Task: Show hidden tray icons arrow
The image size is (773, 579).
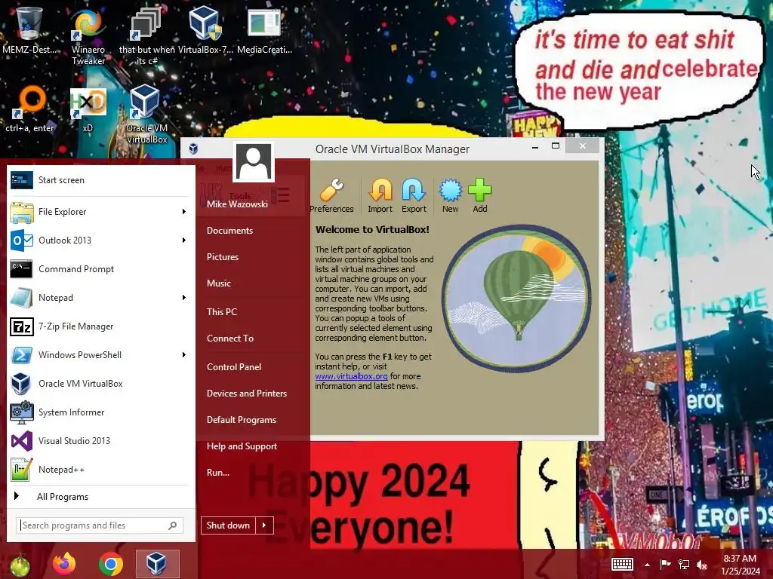Action: point(647,565)
